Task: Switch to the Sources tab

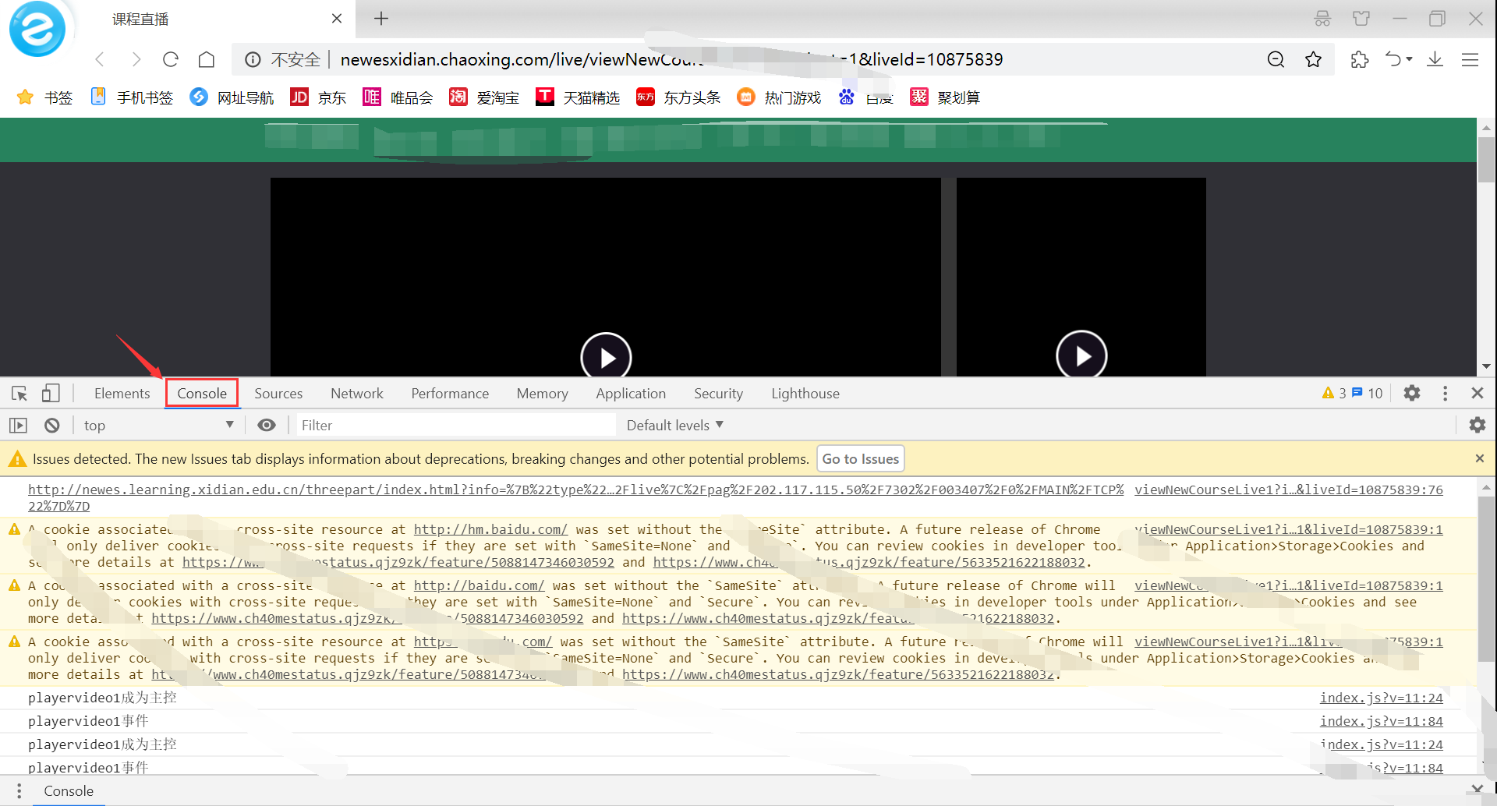Action: click(x=278, y=394)
